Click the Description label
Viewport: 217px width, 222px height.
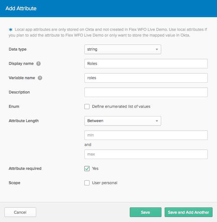pos(19,92)
